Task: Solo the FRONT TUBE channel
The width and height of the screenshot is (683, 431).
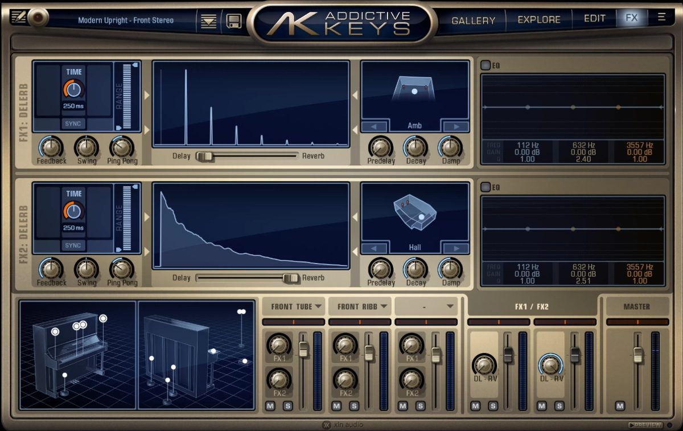Action: [288, 406]
